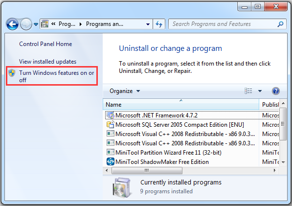Sort list by Name column header
Viewport: 292px width, 206px height.
[x=181, y=104]
